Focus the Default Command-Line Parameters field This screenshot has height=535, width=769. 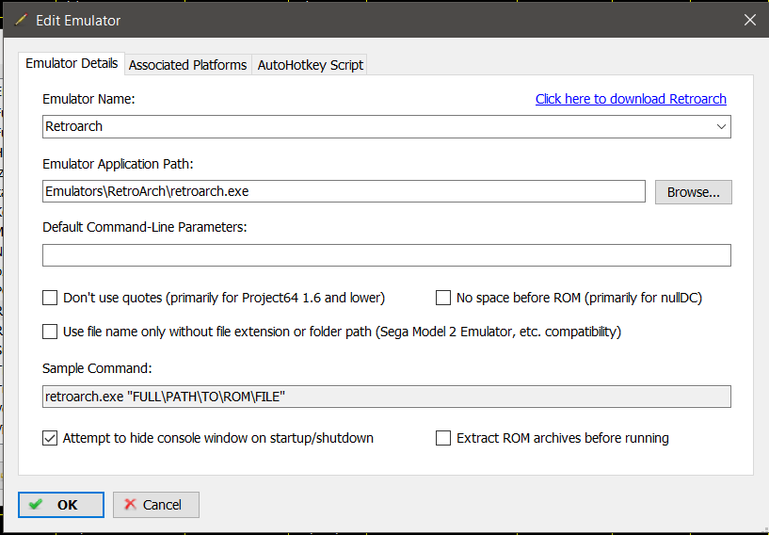click(387, 255)
